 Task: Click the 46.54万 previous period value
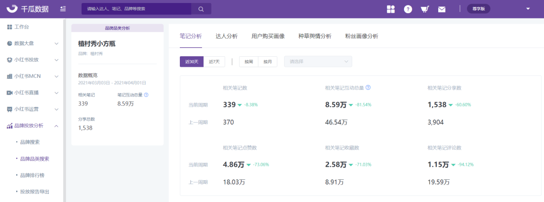(x=336, y=122)
